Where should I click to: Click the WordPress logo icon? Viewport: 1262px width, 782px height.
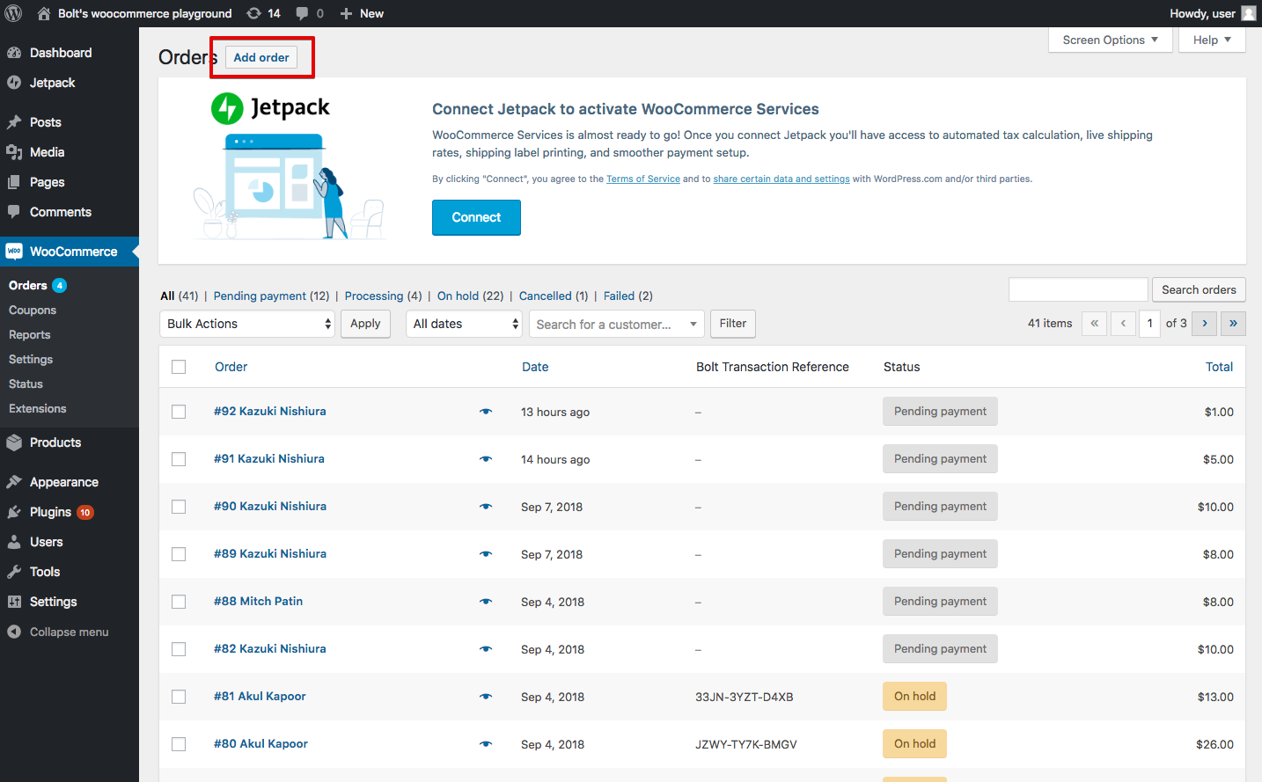click(x=13, y=13)
